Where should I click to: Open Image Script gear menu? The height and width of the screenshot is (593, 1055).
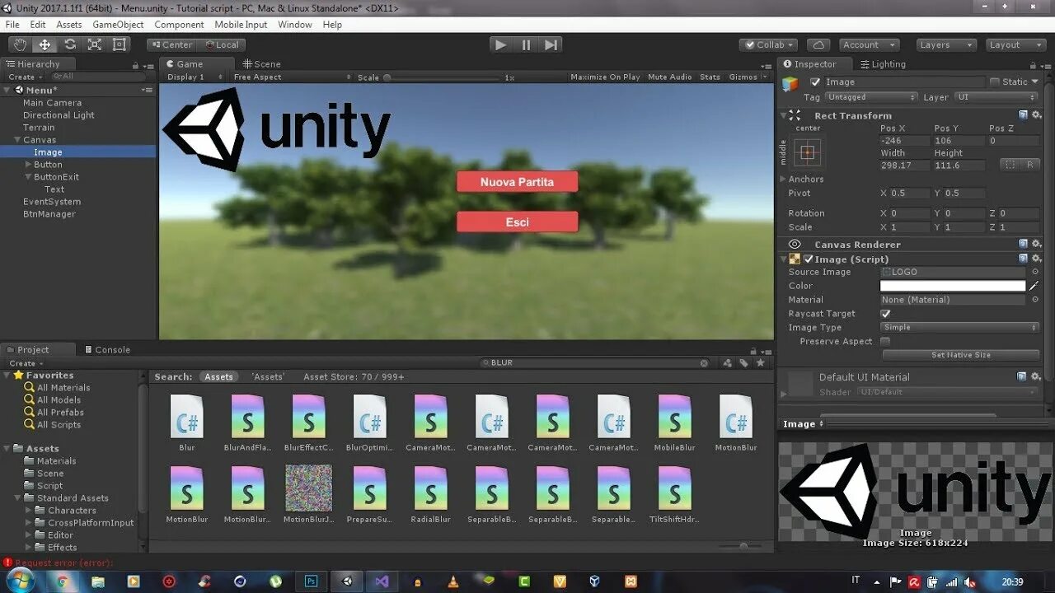coord(1037,259)
